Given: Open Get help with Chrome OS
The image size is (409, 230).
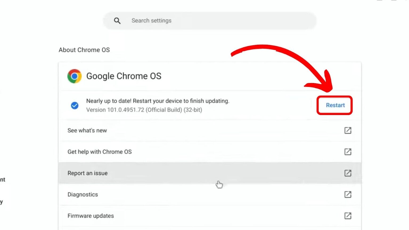Looking at the screenshot, I should click(99, 152).
